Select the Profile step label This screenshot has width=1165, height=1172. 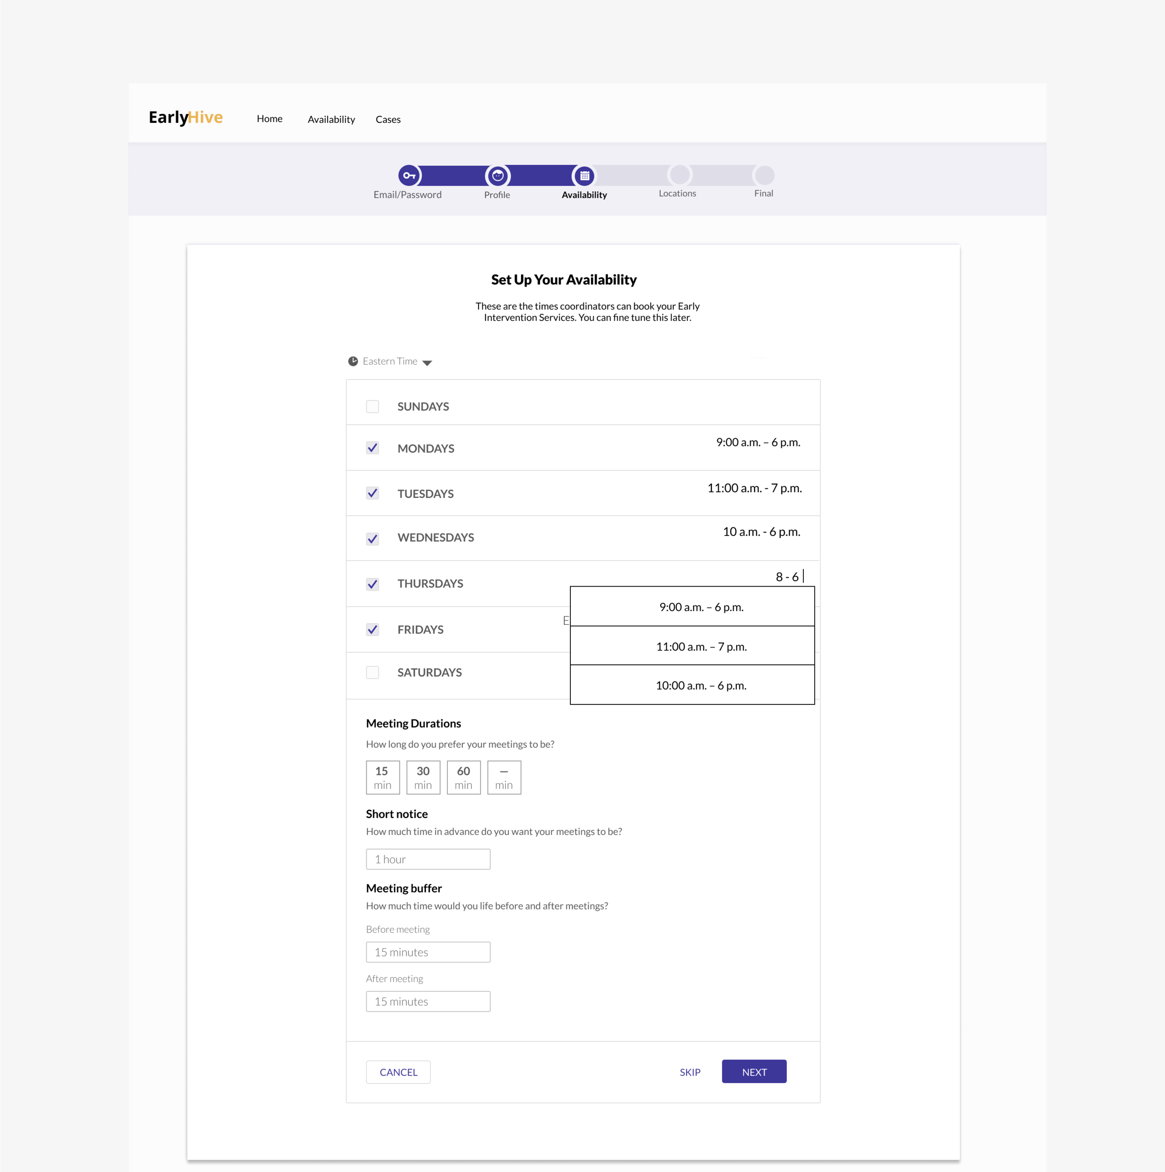click(x=497, y=195)
